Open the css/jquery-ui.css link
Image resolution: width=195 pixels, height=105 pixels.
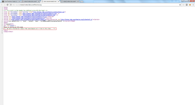point(40,13)
